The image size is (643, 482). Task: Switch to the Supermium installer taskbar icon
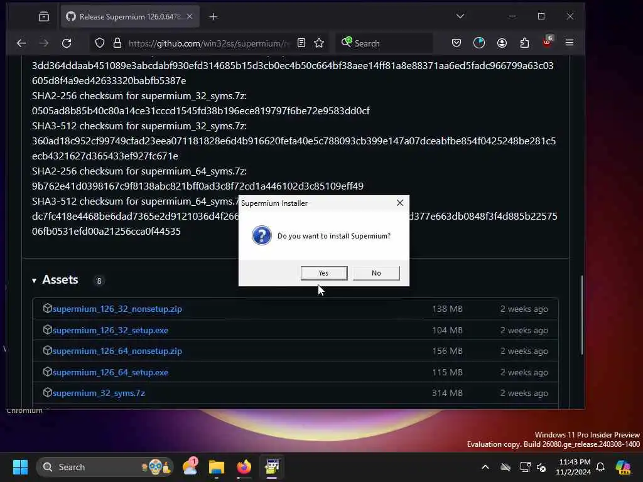[x=272, y=467]
